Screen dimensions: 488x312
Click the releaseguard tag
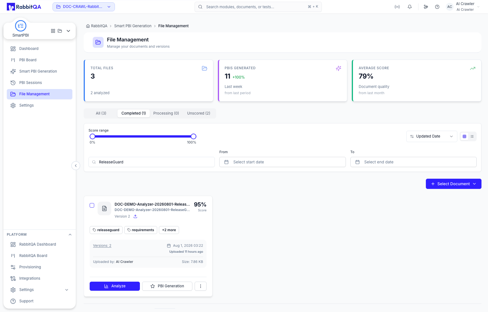click(x=106, y=230)
